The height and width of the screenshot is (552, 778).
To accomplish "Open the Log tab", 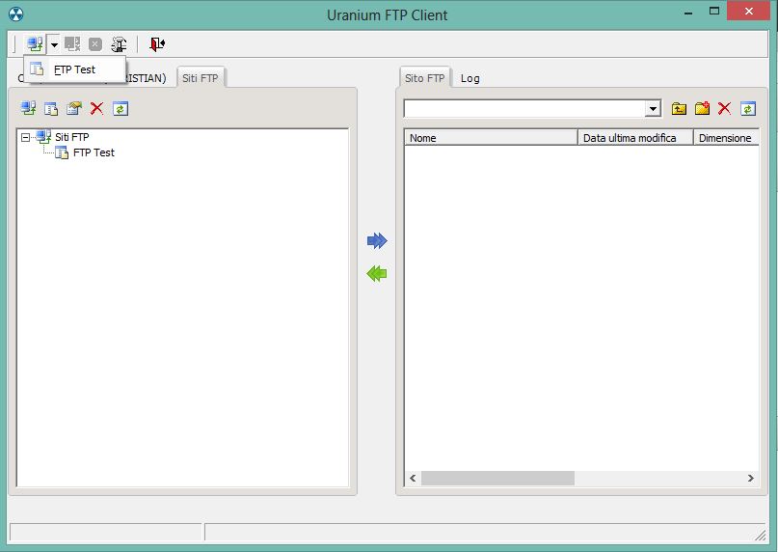I will pyautogui.click(x=469, y=78).
